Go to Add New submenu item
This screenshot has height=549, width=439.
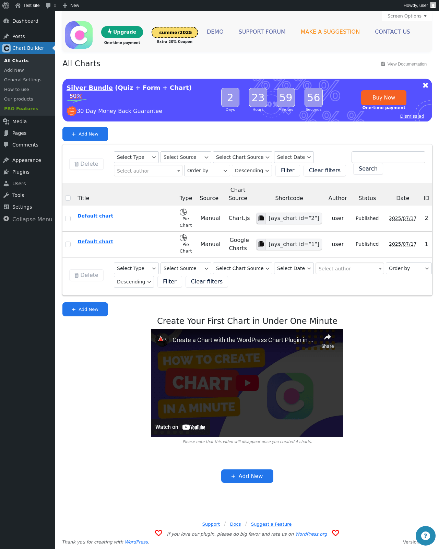[14, 70]
